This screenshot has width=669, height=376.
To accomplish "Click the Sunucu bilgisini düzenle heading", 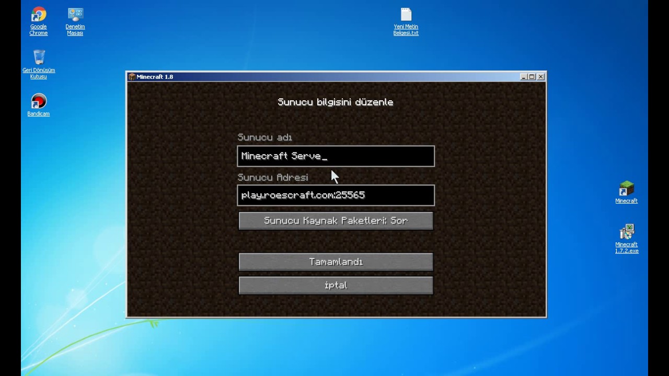I will click(x=336, y=102).
